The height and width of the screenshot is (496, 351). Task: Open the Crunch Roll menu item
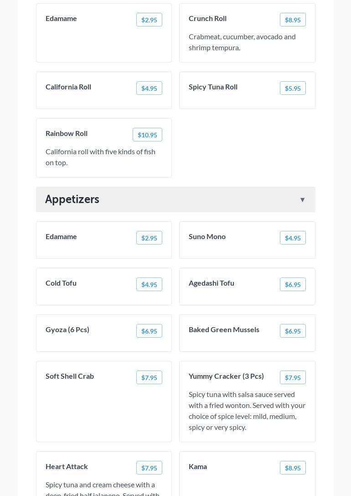pos(207,18)
